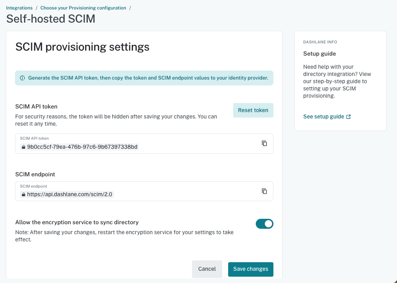
Task: Click the external link icon next to setup guide
Action: tap(349, 117)
